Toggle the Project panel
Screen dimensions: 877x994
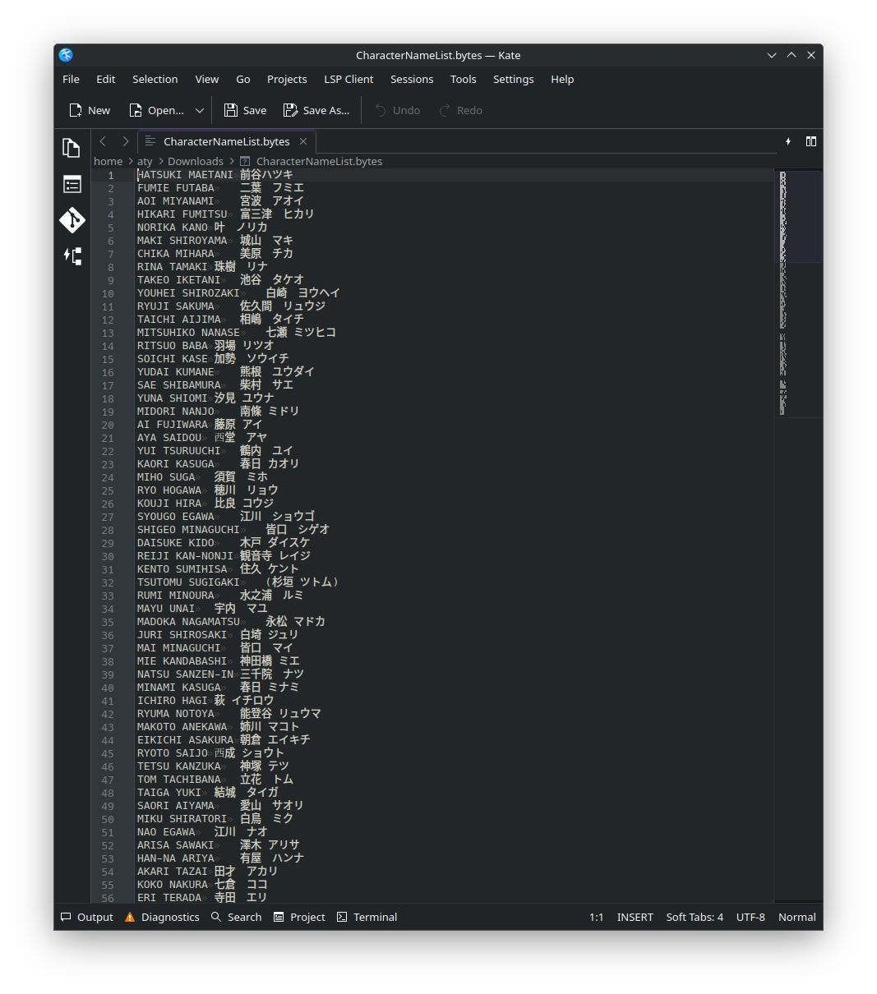coord(299,917)
